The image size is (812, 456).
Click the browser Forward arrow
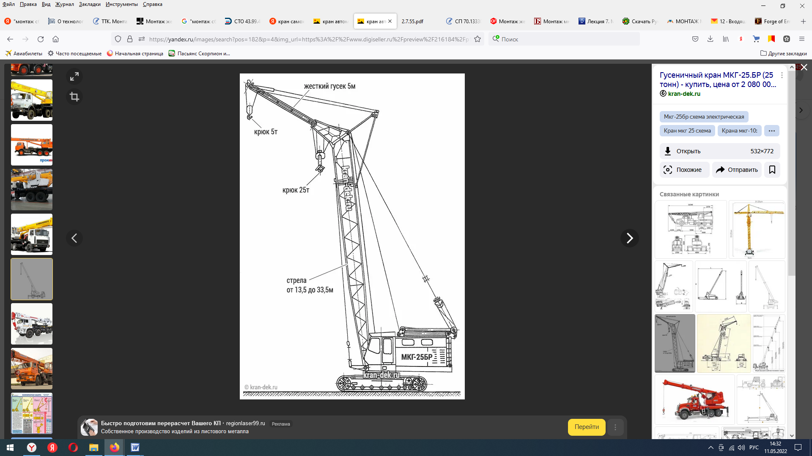(x=25, y=39)
